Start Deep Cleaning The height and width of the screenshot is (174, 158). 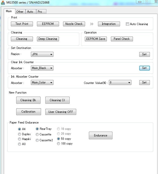point(48,39)
